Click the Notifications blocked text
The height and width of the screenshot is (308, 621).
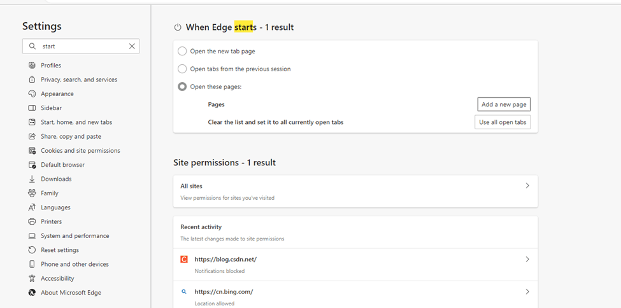coord(219,271)
